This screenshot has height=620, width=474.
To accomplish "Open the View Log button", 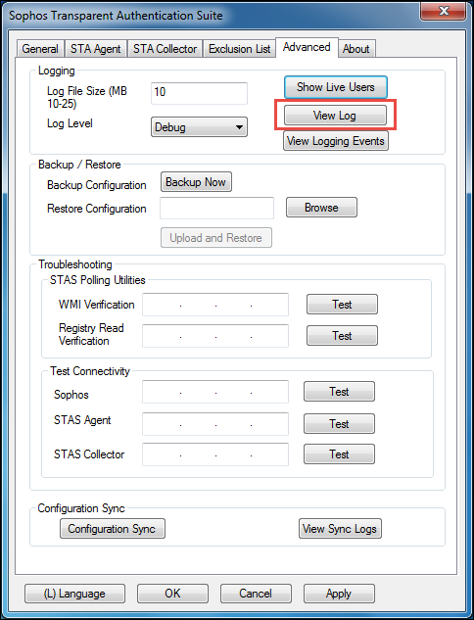I will point(335,116).
